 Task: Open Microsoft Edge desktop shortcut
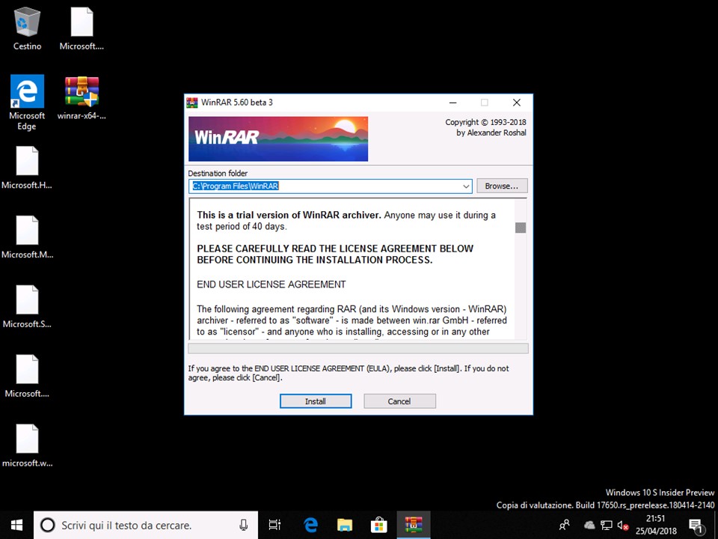point(27,94)
